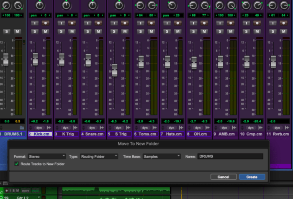
Task: Toggle input monitoring on Cmp.cm
Action: point(247,23)
